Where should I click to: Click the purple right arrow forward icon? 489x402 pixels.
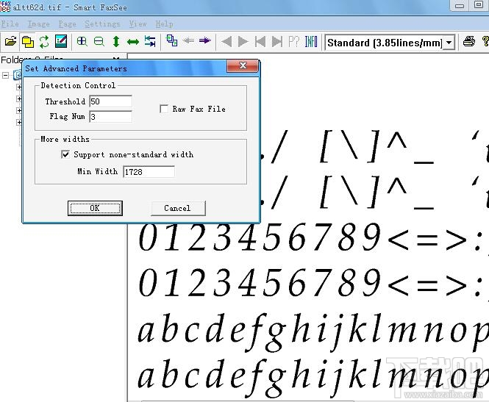205,40
